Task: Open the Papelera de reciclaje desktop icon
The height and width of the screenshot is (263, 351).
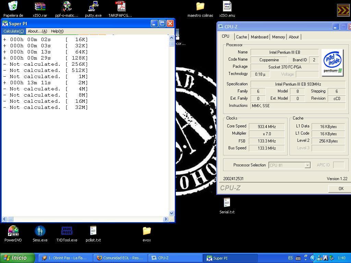Action: [13, 7]
